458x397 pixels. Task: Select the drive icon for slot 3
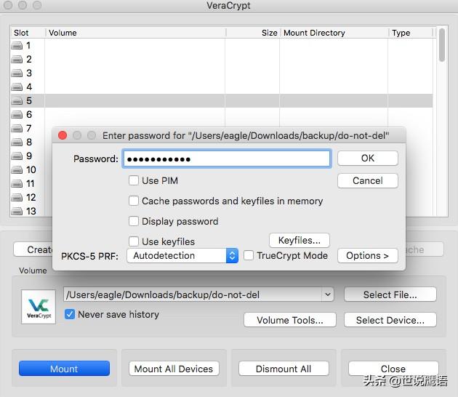click(x=17, y=73)
